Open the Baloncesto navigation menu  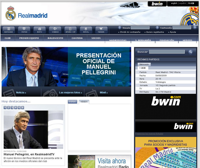pos(55,38)
